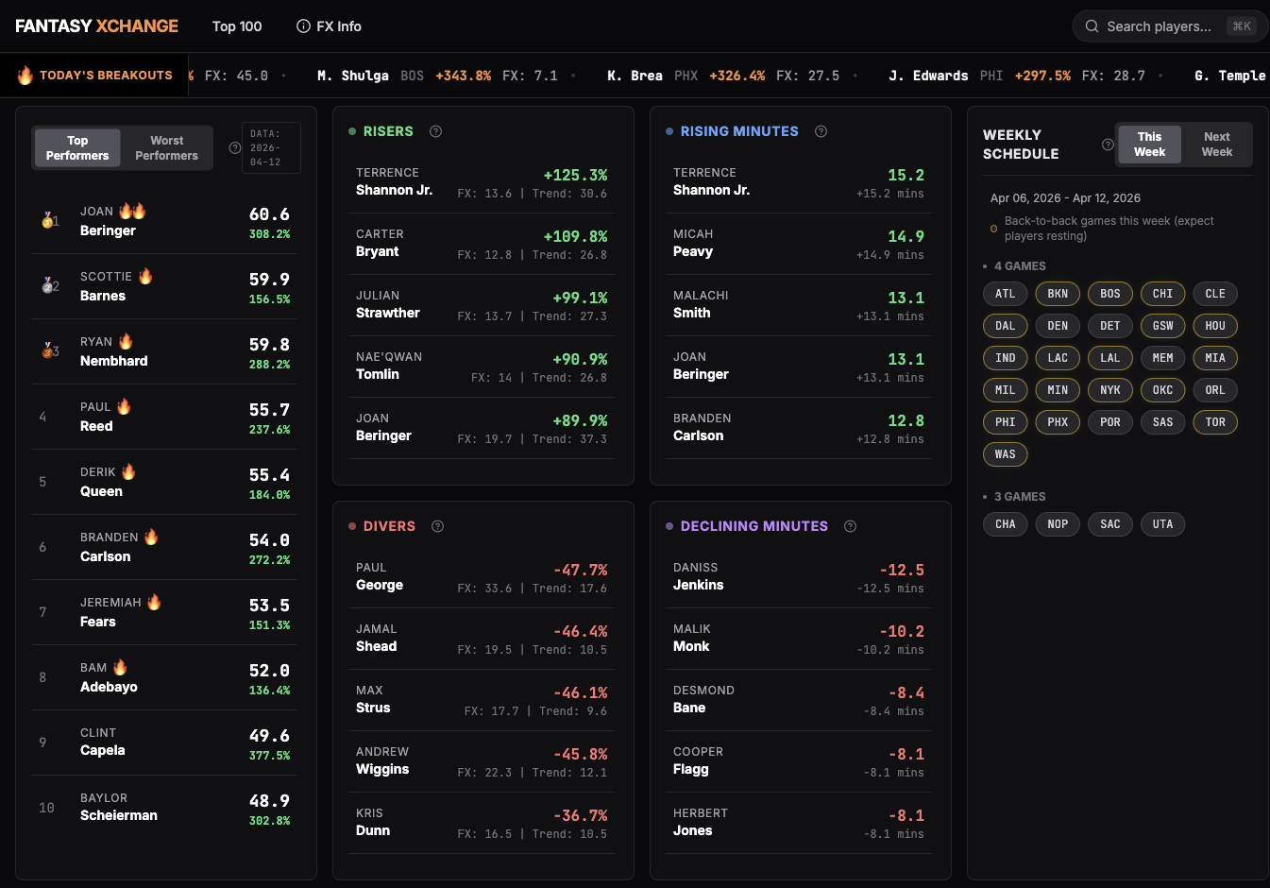Click the Rising Minutes info icon

821,131
